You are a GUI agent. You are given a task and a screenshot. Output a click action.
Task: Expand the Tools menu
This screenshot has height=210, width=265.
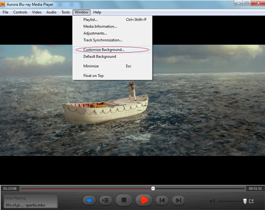click(x=65, y=12)
